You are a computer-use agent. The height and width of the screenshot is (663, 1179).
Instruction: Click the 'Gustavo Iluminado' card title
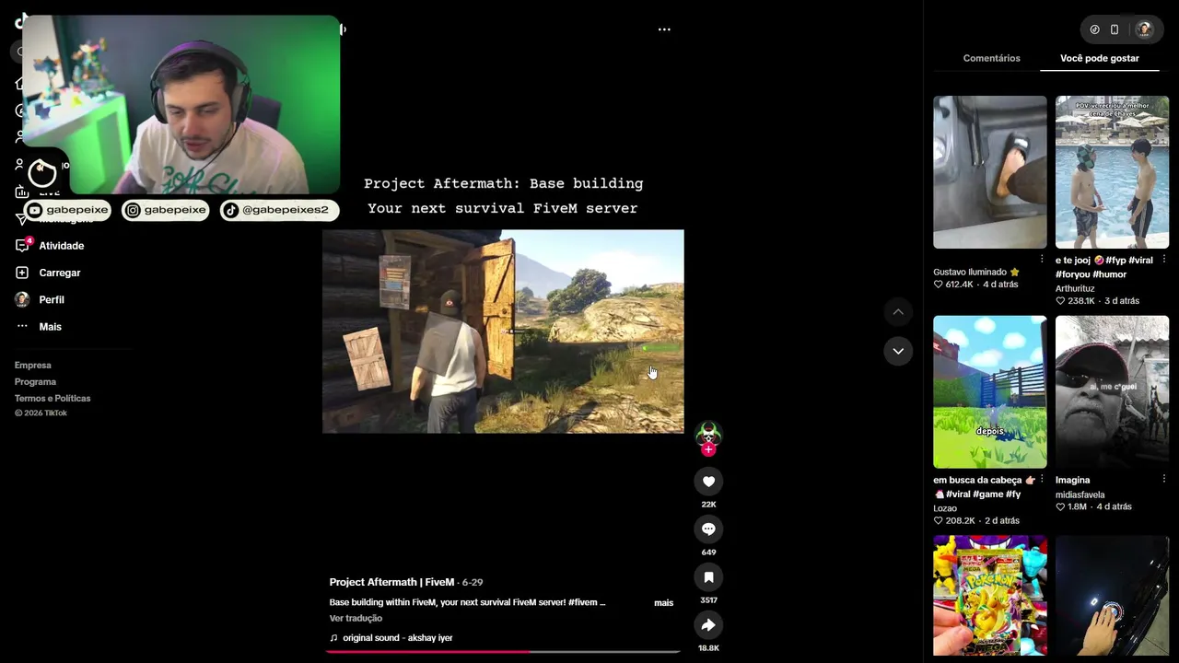976,273
